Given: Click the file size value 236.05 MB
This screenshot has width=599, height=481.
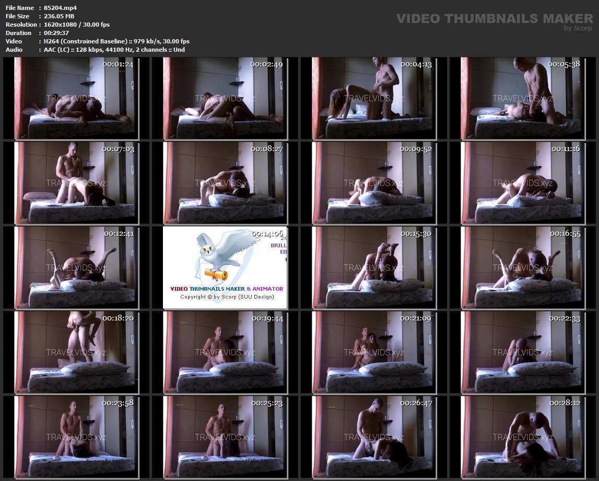Looking at the screenshot, I should click(59, 16).
